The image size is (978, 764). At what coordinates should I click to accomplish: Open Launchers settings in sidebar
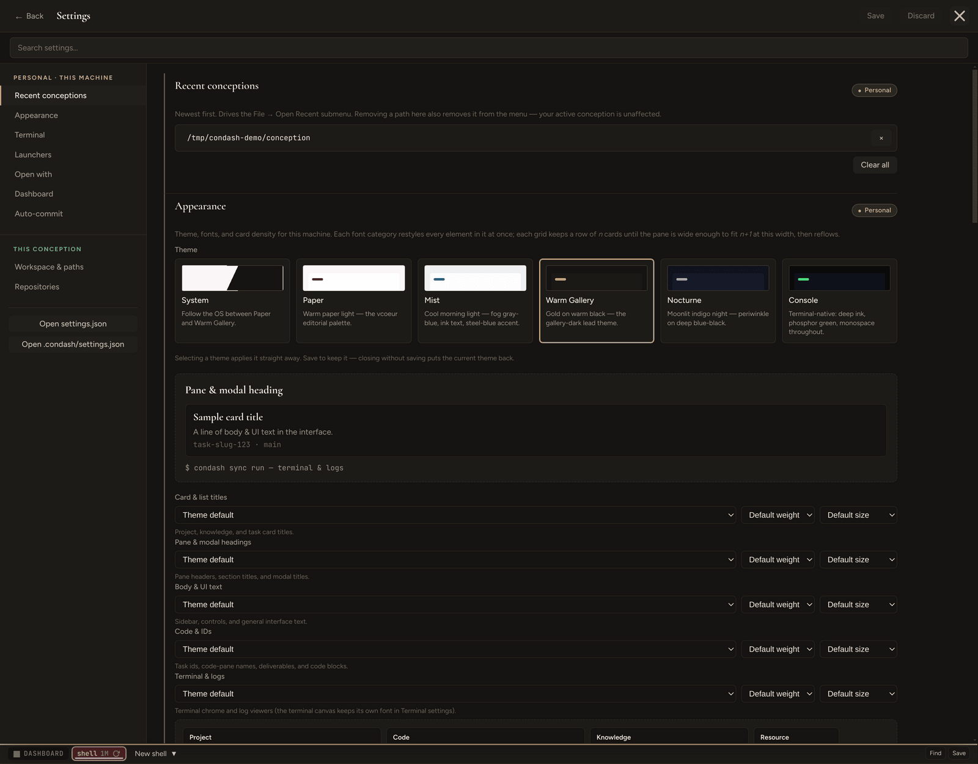[x=73, y=155]
